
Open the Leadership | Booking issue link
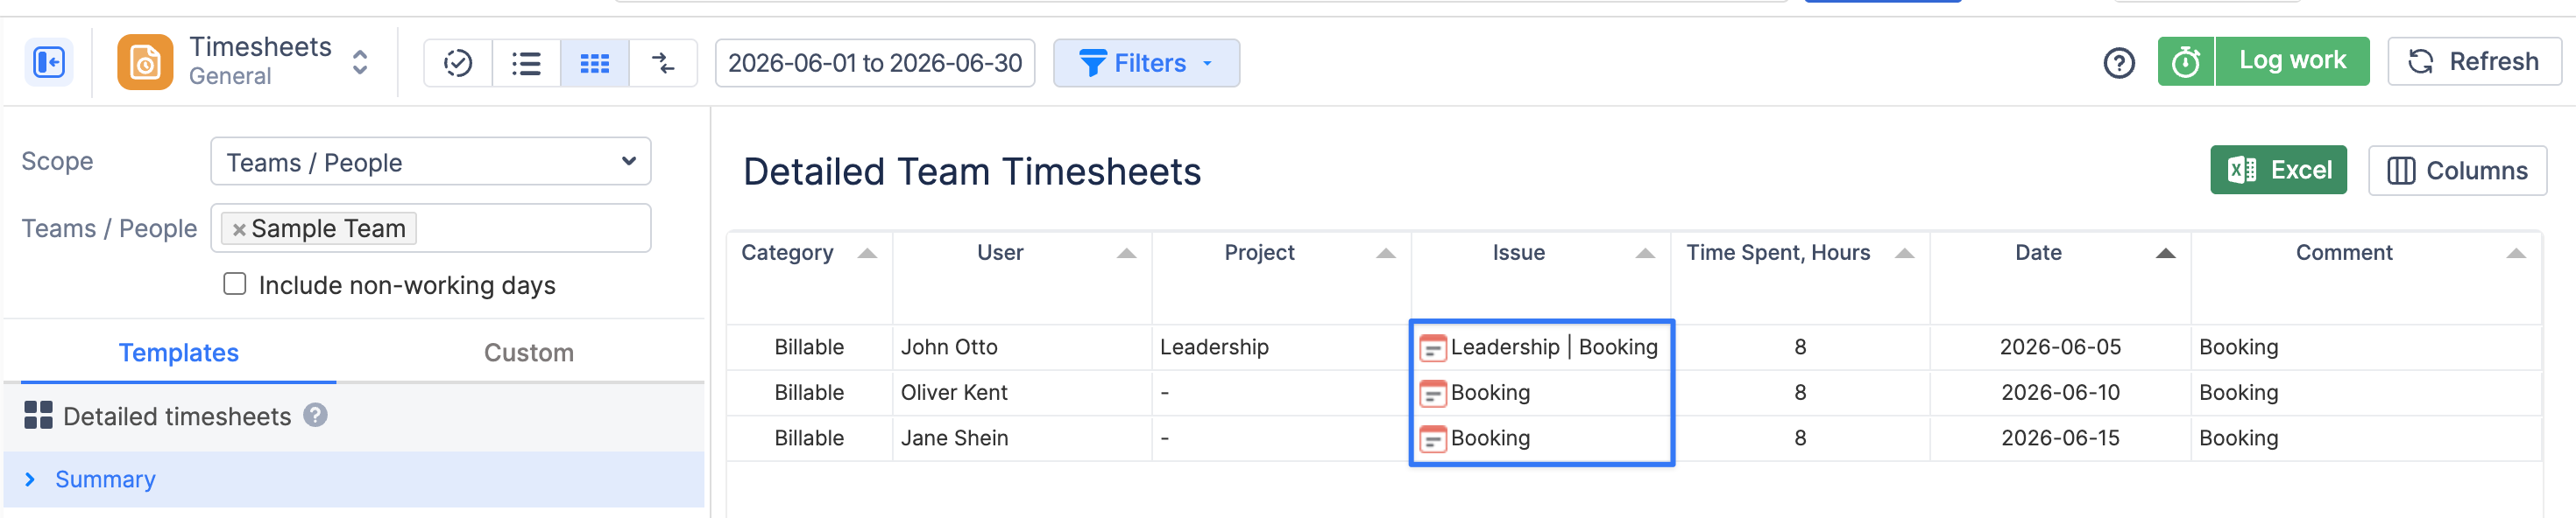point(1554,347)
